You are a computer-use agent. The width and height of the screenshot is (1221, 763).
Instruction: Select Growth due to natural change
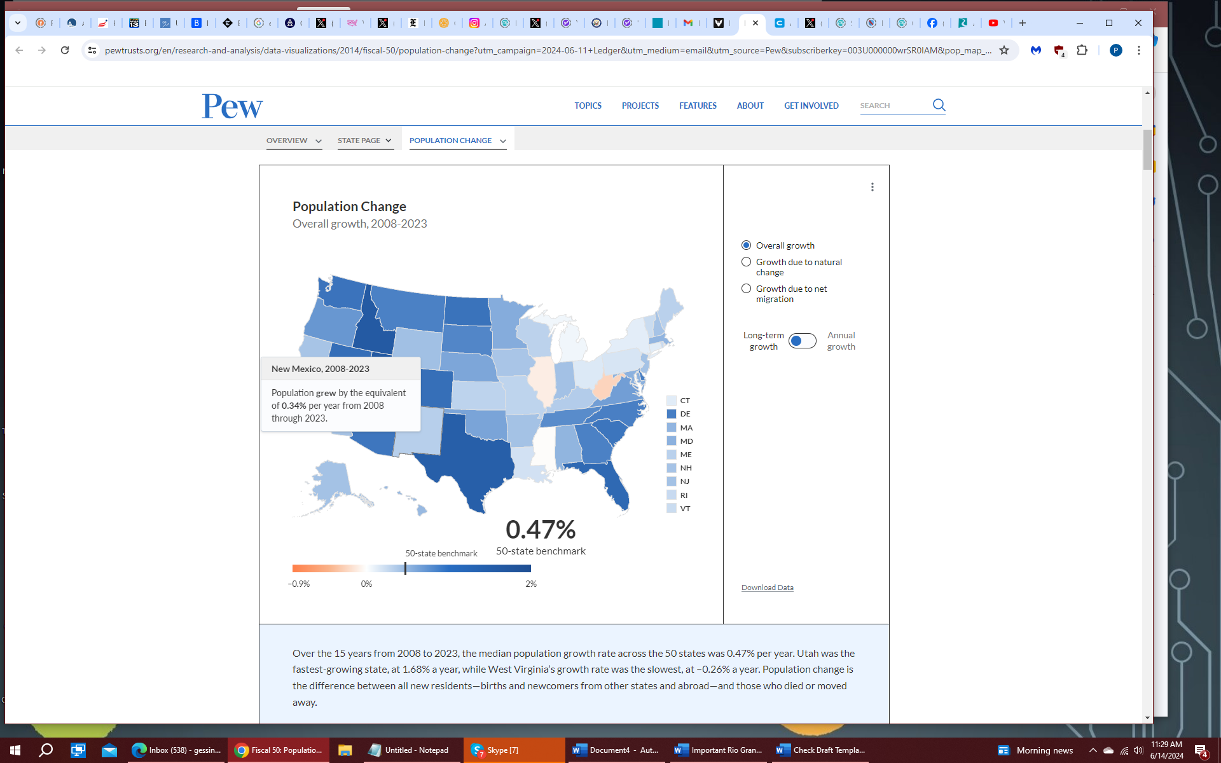(747, 262)
